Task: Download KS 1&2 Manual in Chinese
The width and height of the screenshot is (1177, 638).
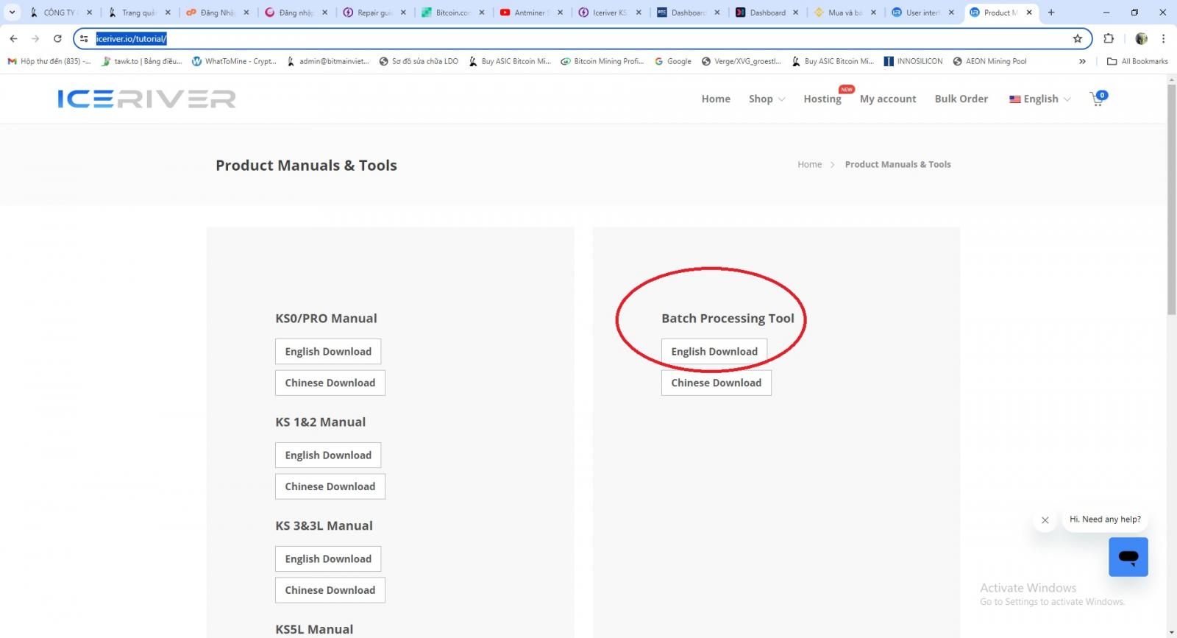Action: coord(330,486)
